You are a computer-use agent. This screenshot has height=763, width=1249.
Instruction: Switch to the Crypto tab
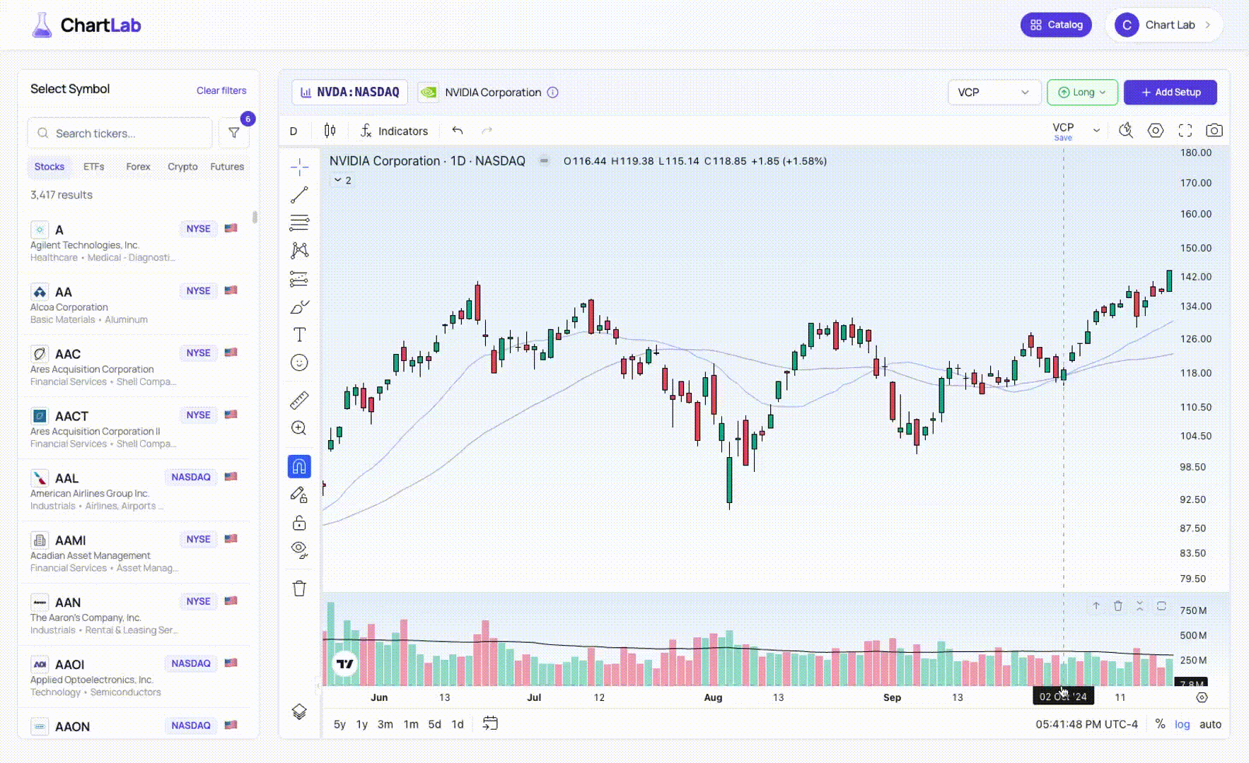(x=182, y=167)
